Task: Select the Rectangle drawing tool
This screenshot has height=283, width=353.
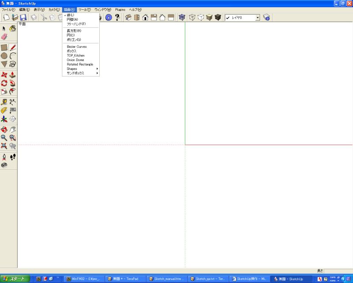Action: pyautogui.click(x=4, y=47)
